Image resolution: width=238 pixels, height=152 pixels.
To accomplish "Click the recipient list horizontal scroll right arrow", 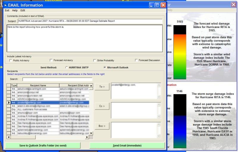I will [x=87, y=137].
